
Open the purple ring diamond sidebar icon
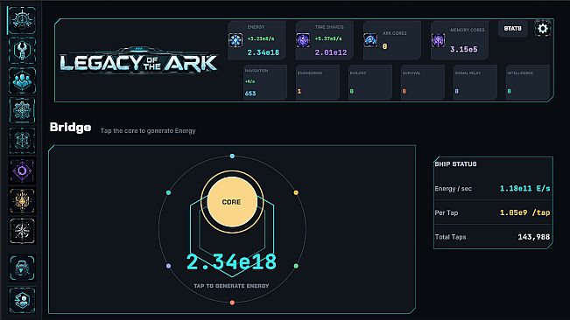point(22,170)
